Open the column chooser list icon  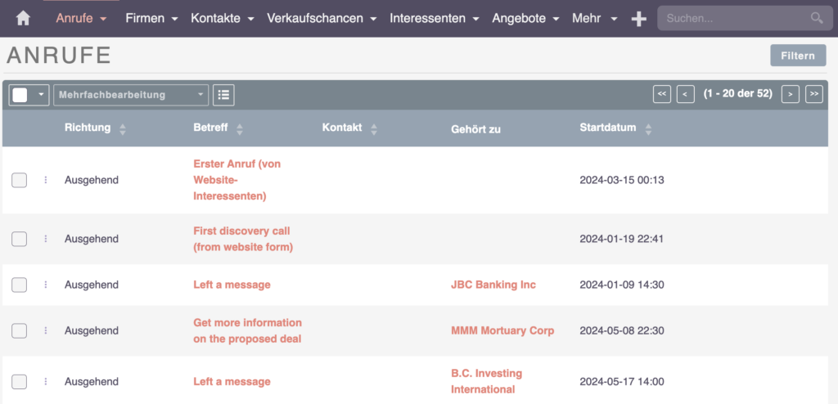223,95
